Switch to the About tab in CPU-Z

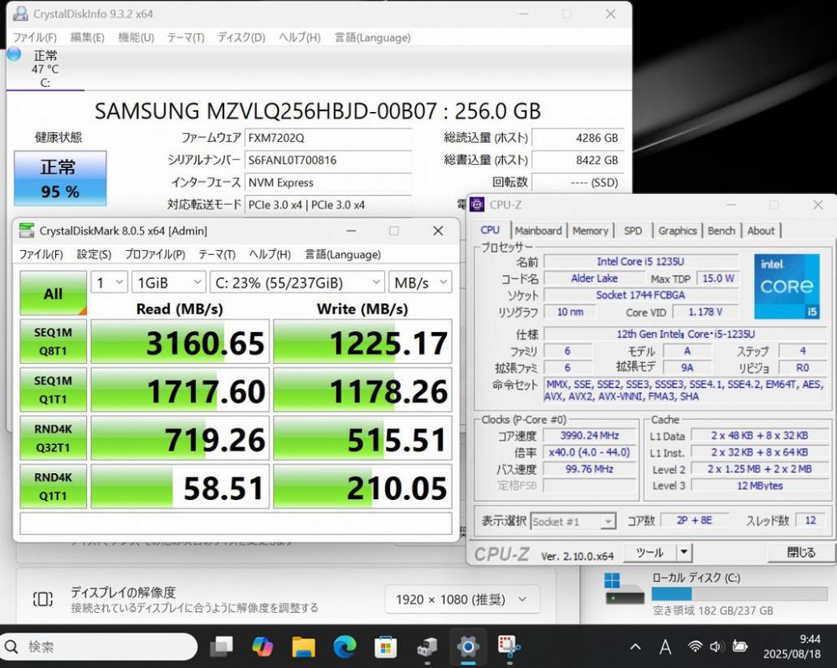click(x=761, y=230)
